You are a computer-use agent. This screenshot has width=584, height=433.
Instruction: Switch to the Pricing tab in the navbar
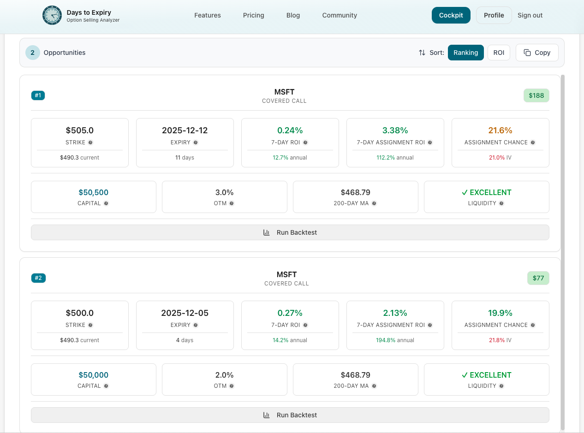pos(253,15)
